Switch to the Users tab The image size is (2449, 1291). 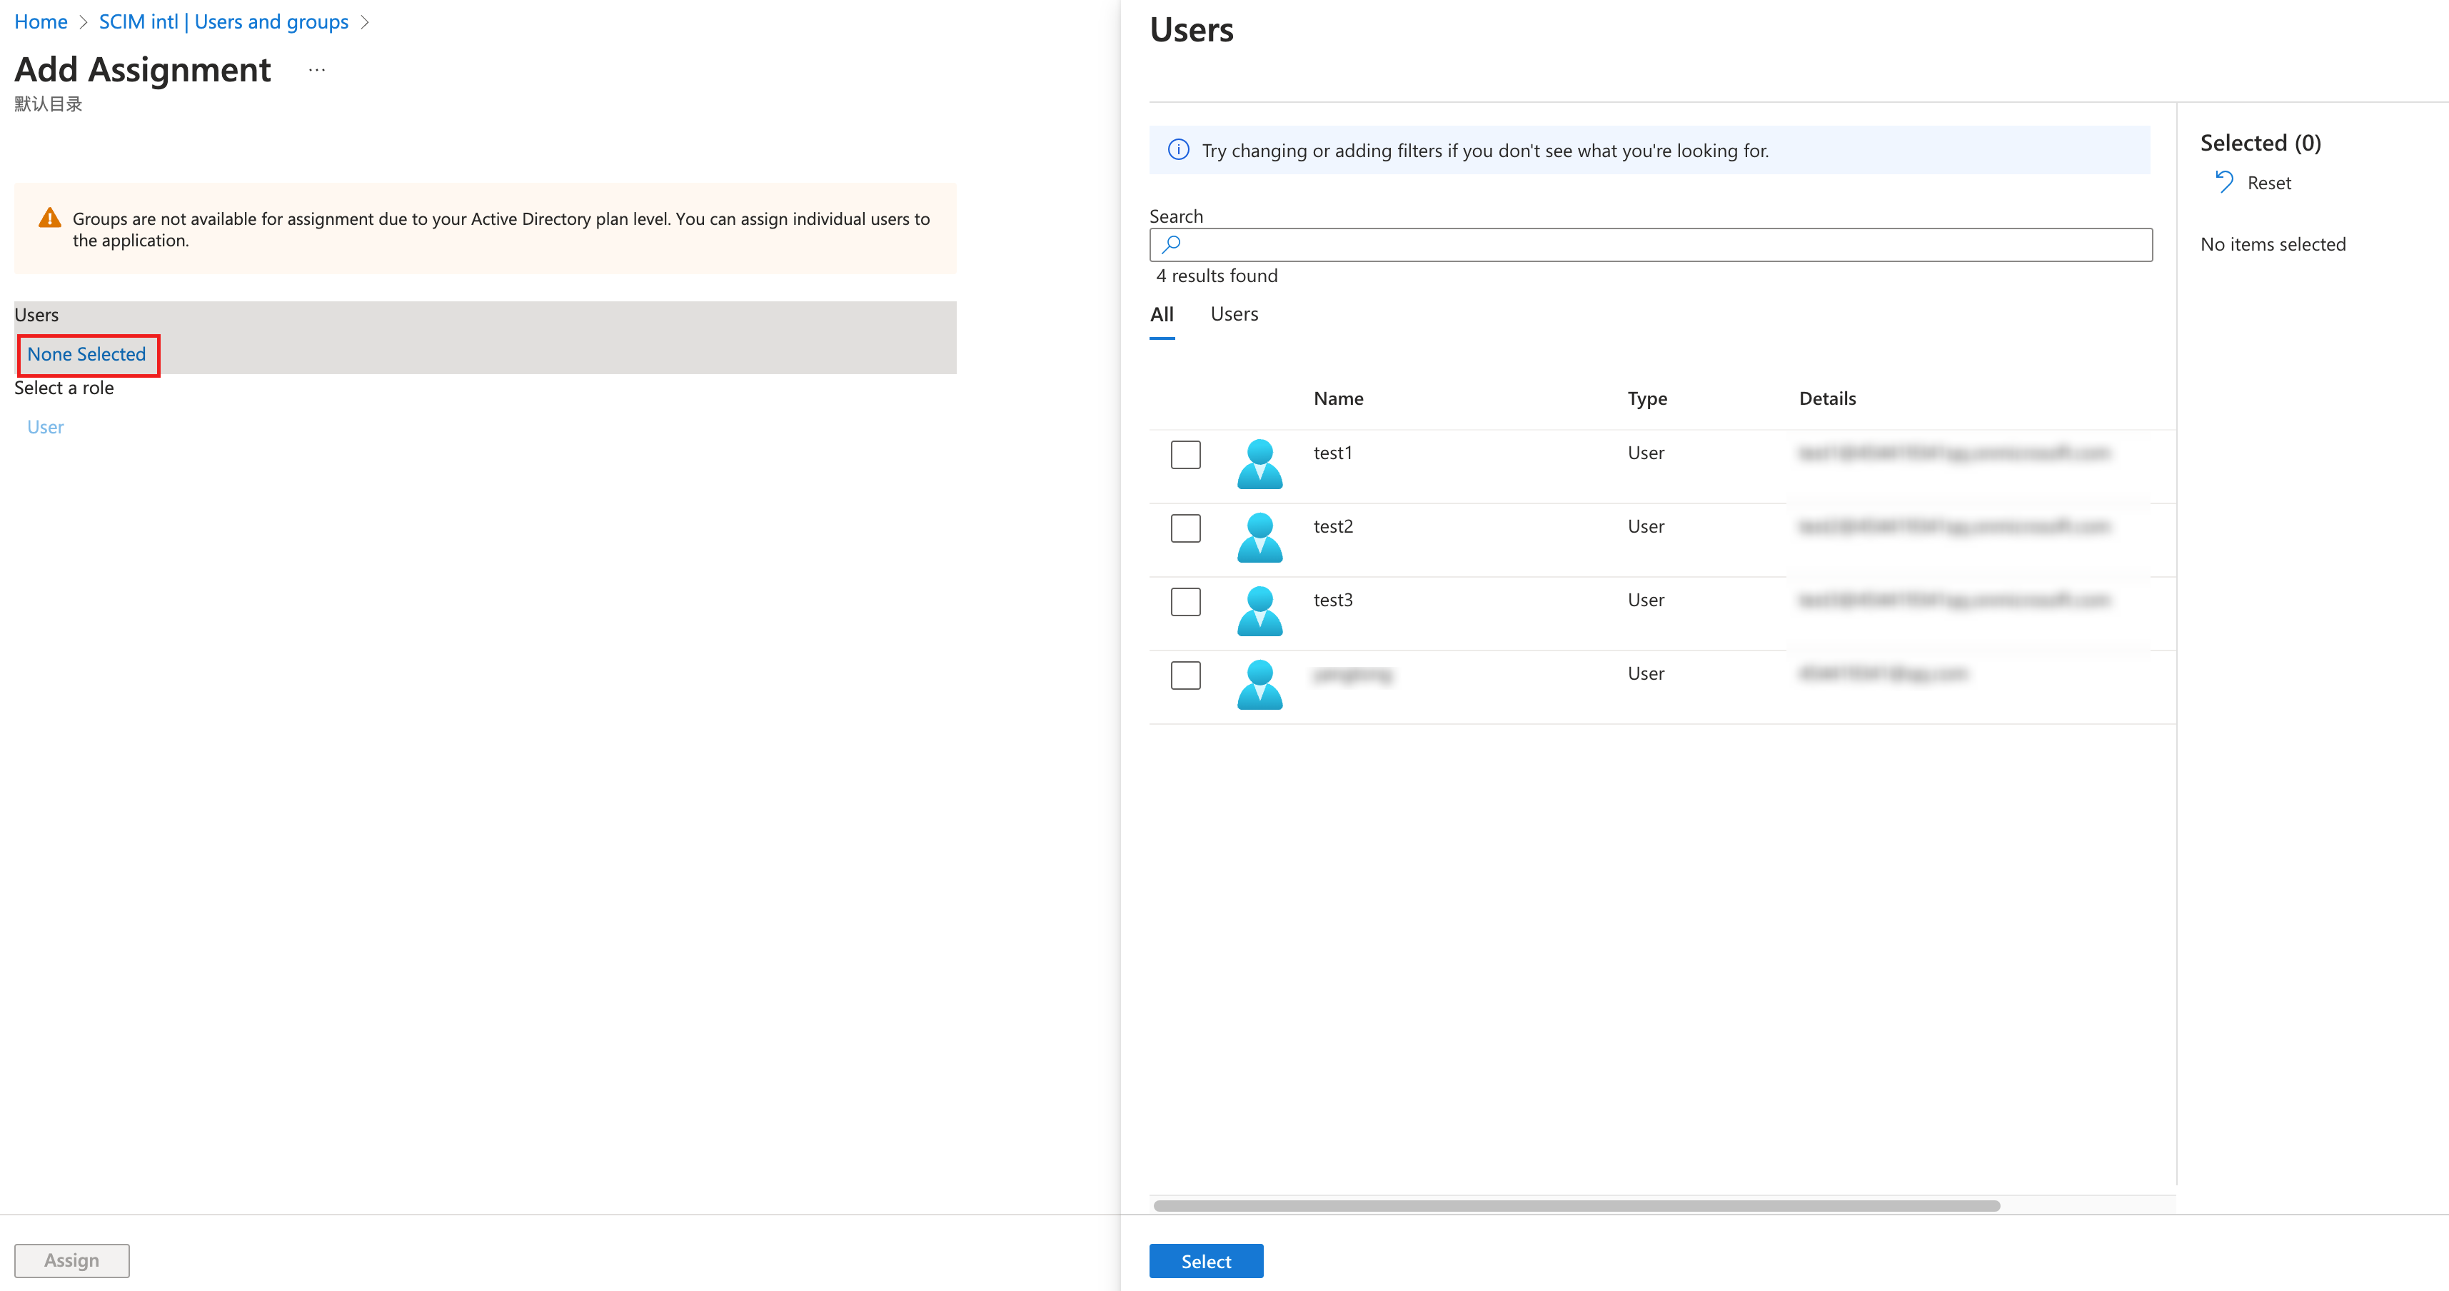coord(1234,315)
